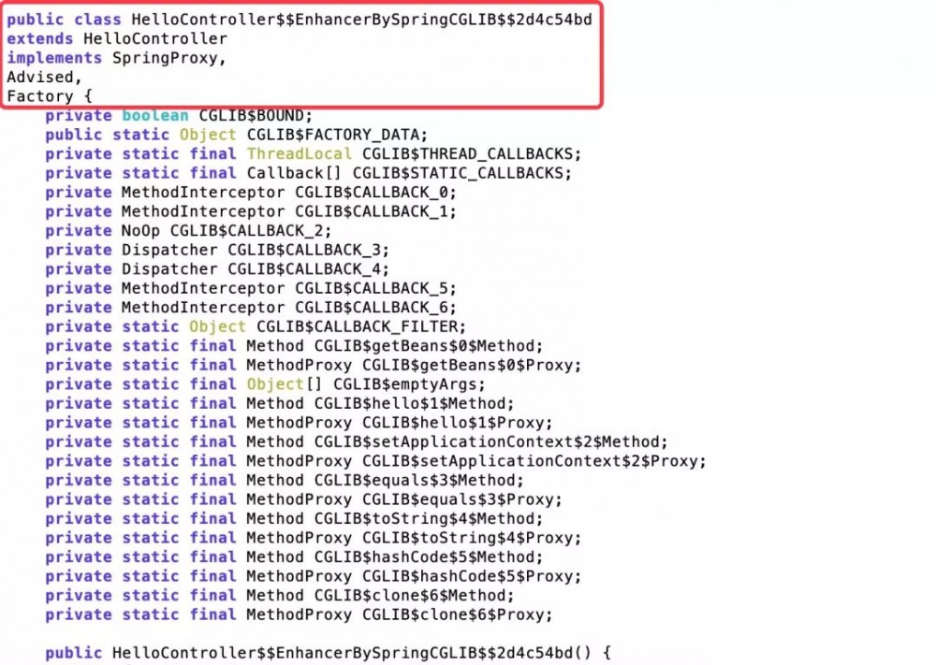Screen dimensions: 936x665
Task: Select the CGLIB$CALLBACK_0 field
Action: [251, 192]
